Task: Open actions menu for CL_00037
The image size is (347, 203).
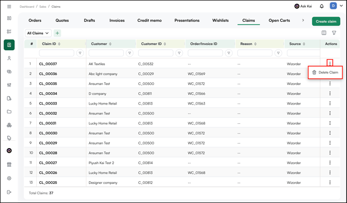Action: pos(330,64)
